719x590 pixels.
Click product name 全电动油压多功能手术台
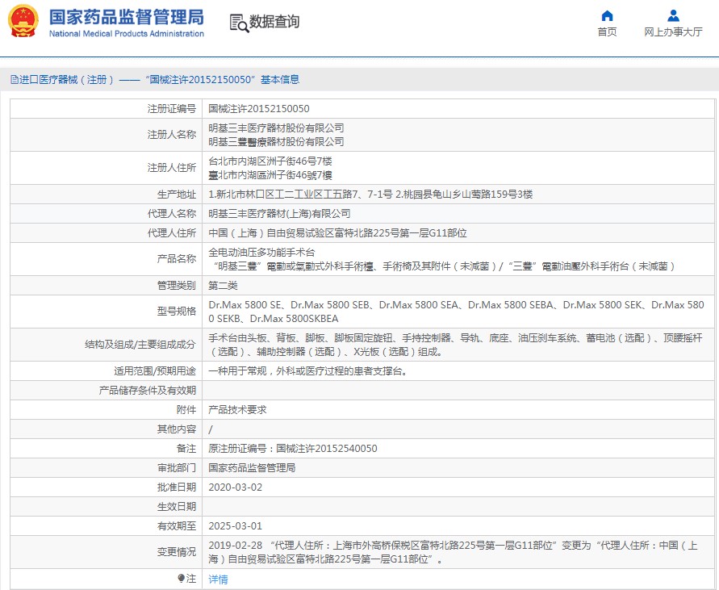tap(261, 253)
